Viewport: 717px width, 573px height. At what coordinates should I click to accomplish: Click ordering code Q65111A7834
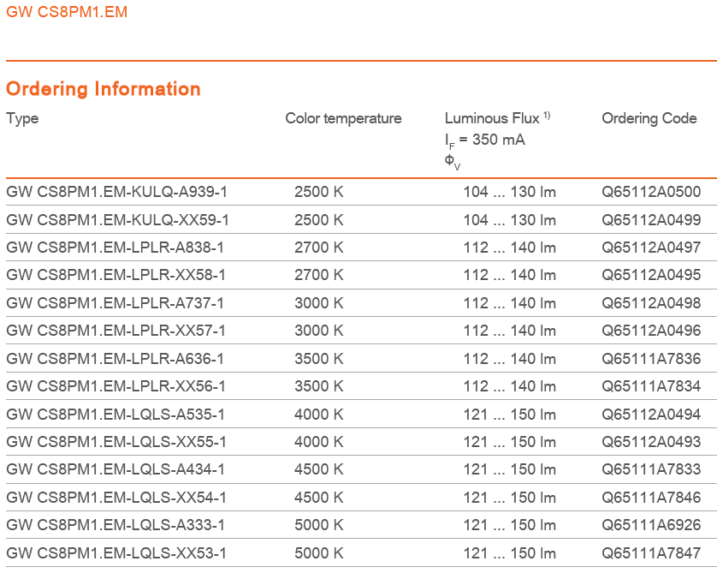click(x=651, y=386)
